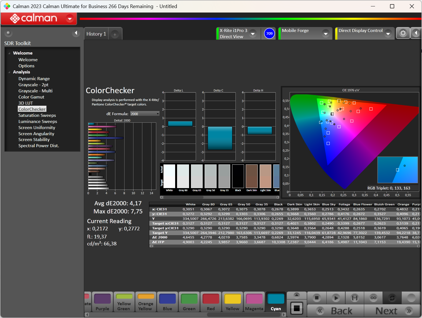Expand the X-Rite i1Pro 3 meter dropdown
The width and height of the screenshot is (422, 318).
pos(253,34)
